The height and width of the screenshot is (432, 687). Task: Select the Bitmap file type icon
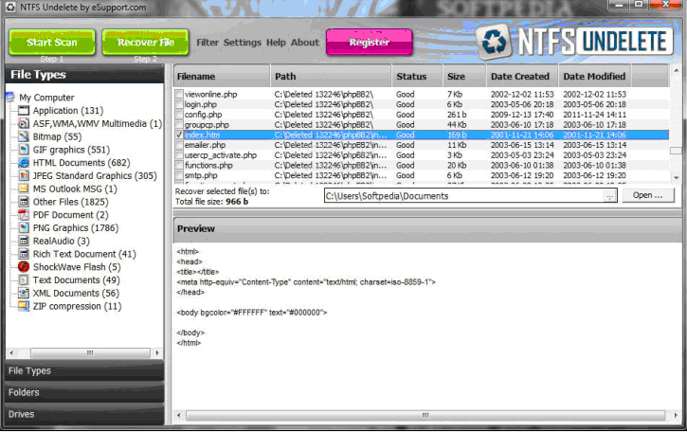tap(24, 136)
